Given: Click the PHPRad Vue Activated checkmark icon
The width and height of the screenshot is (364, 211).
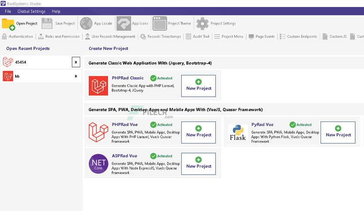Looking at the screenshot, I should click(x=153, y=125).
